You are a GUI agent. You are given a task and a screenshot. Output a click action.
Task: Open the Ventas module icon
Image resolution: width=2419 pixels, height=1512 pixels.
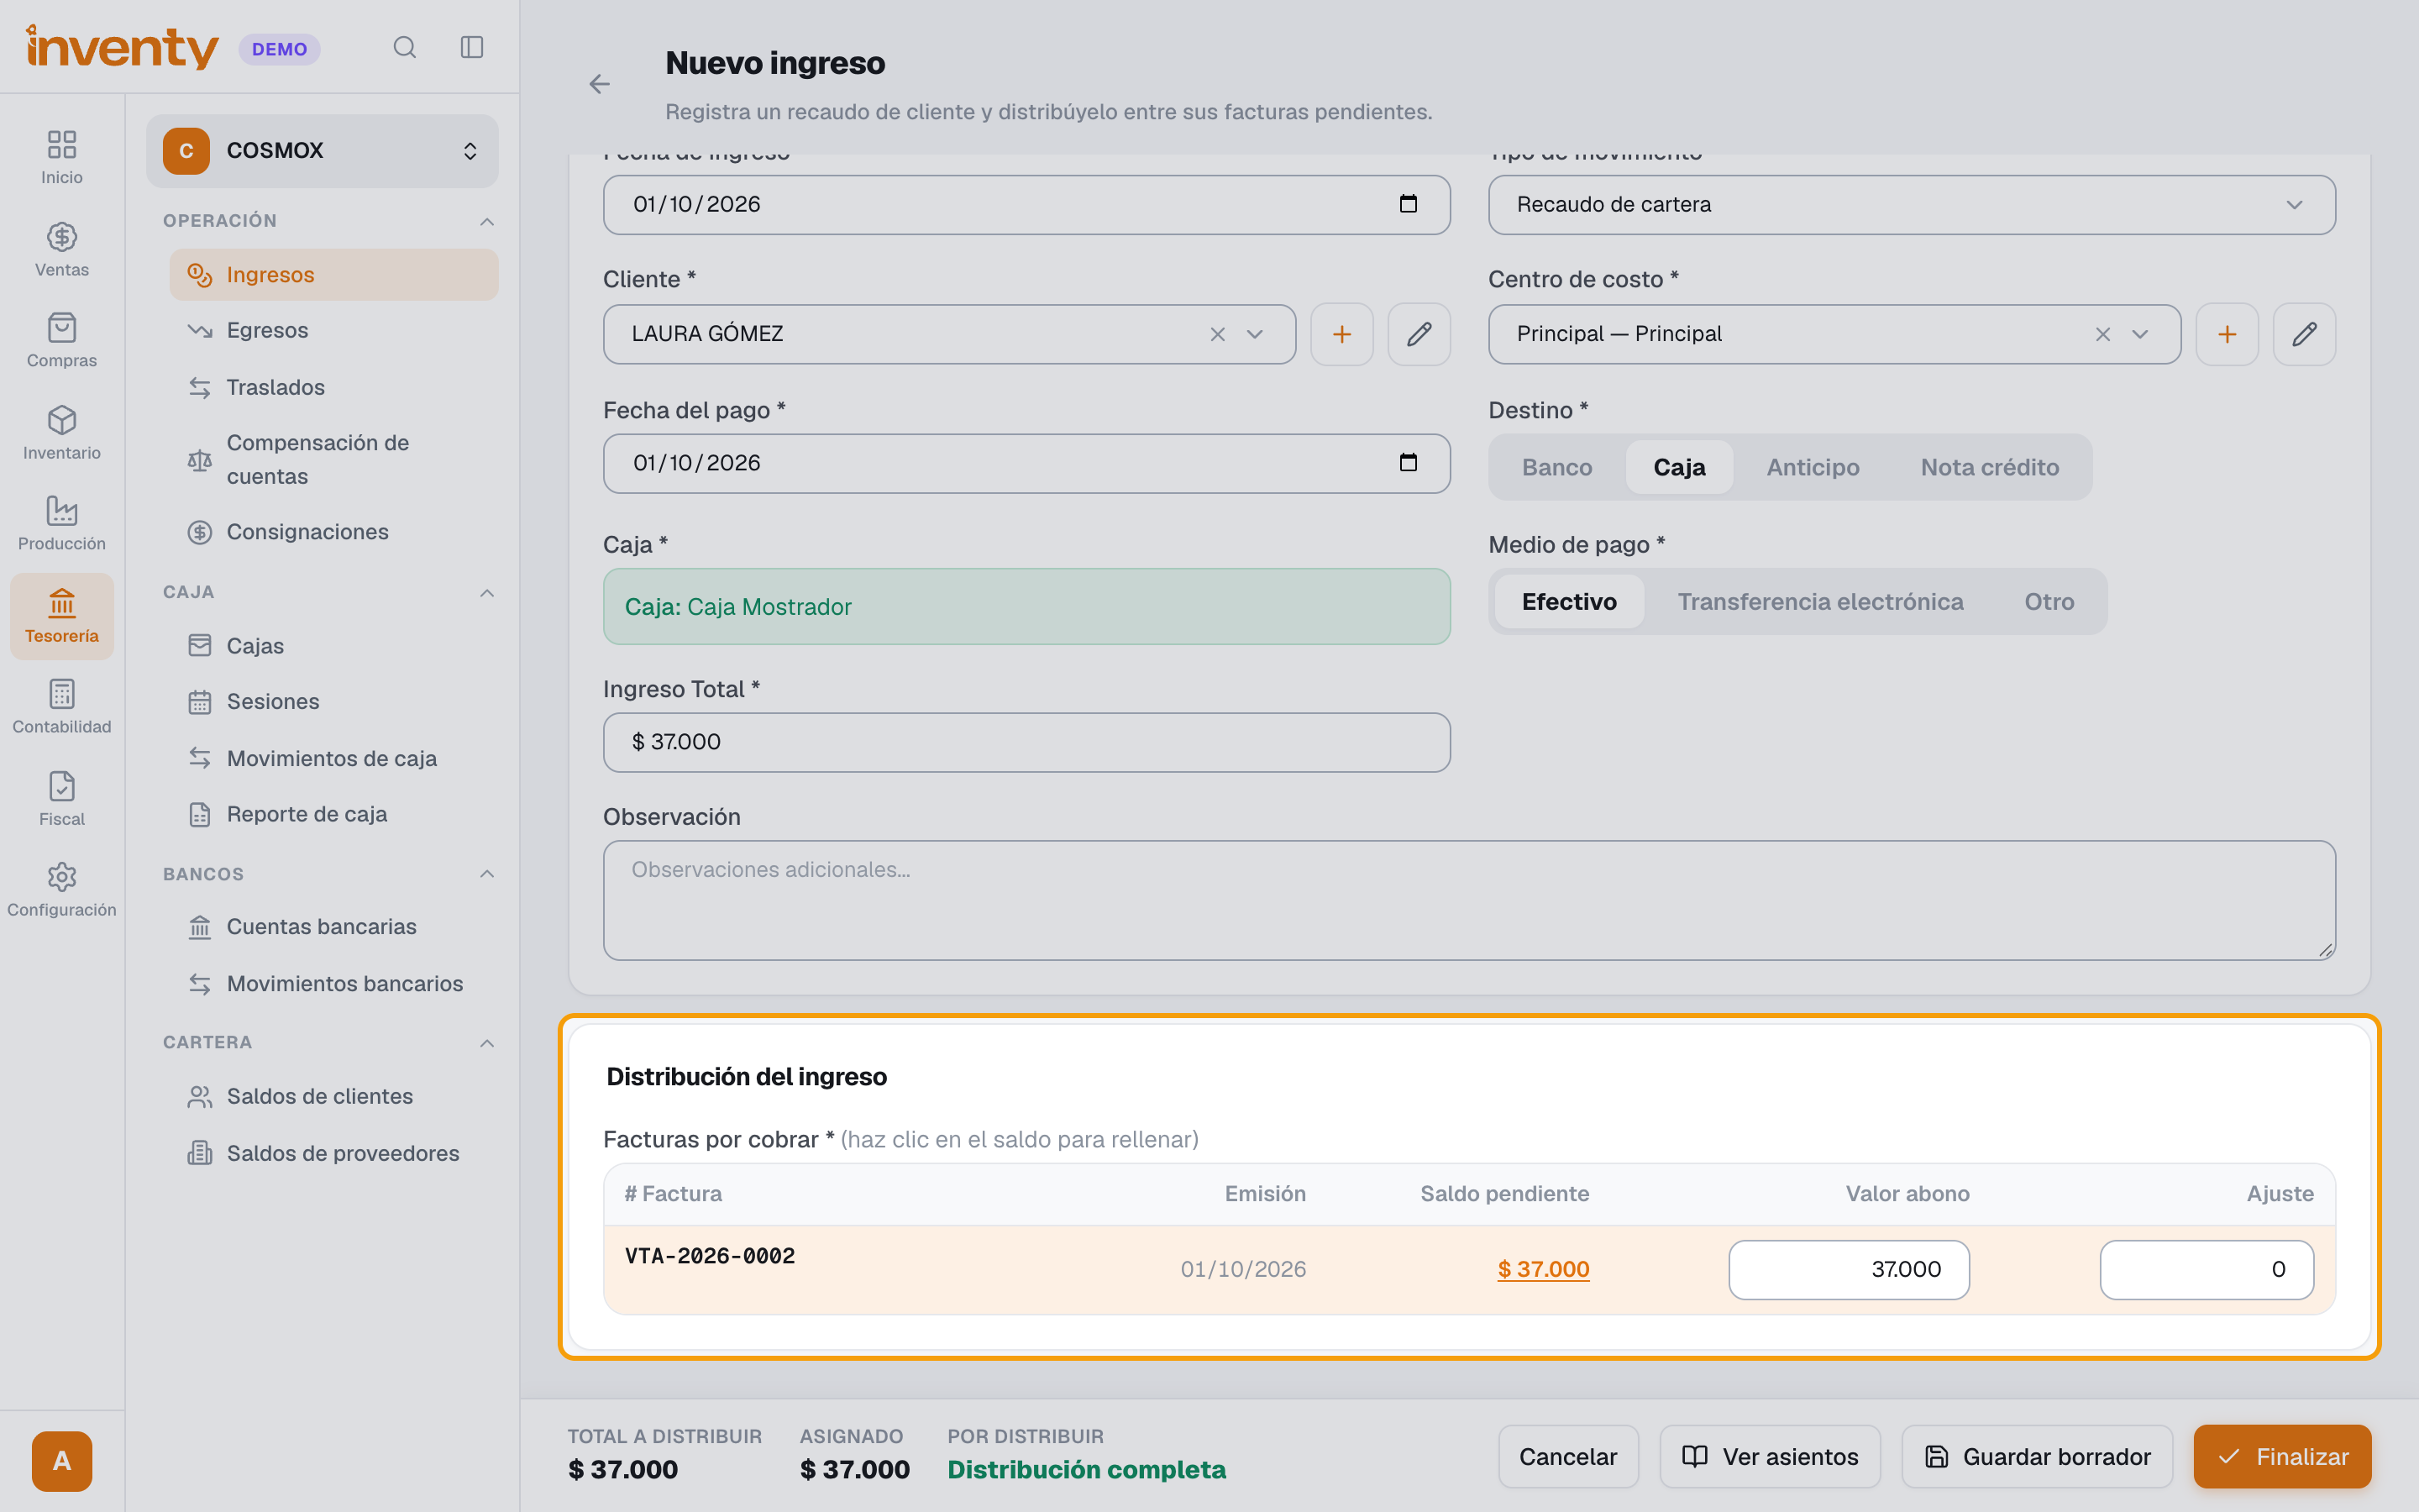62,249
